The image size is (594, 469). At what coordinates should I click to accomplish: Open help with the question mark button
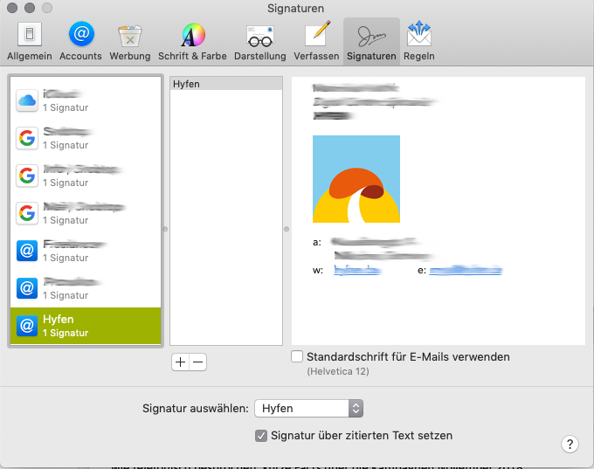coord(570,444)
